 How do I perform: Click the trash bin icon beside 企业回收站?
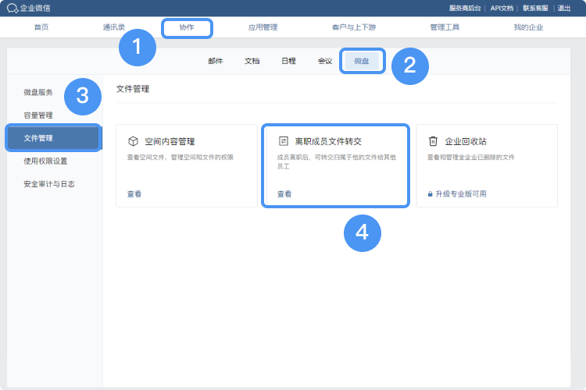(433, 141)
